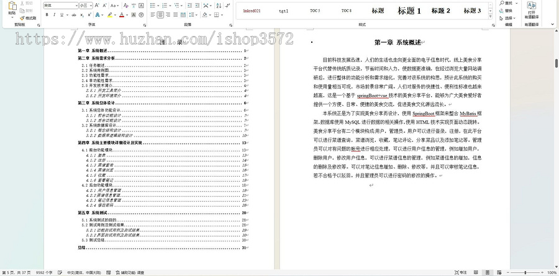Open the font size dropdown (小三)
Screen dimensions: 559x276
91,6
